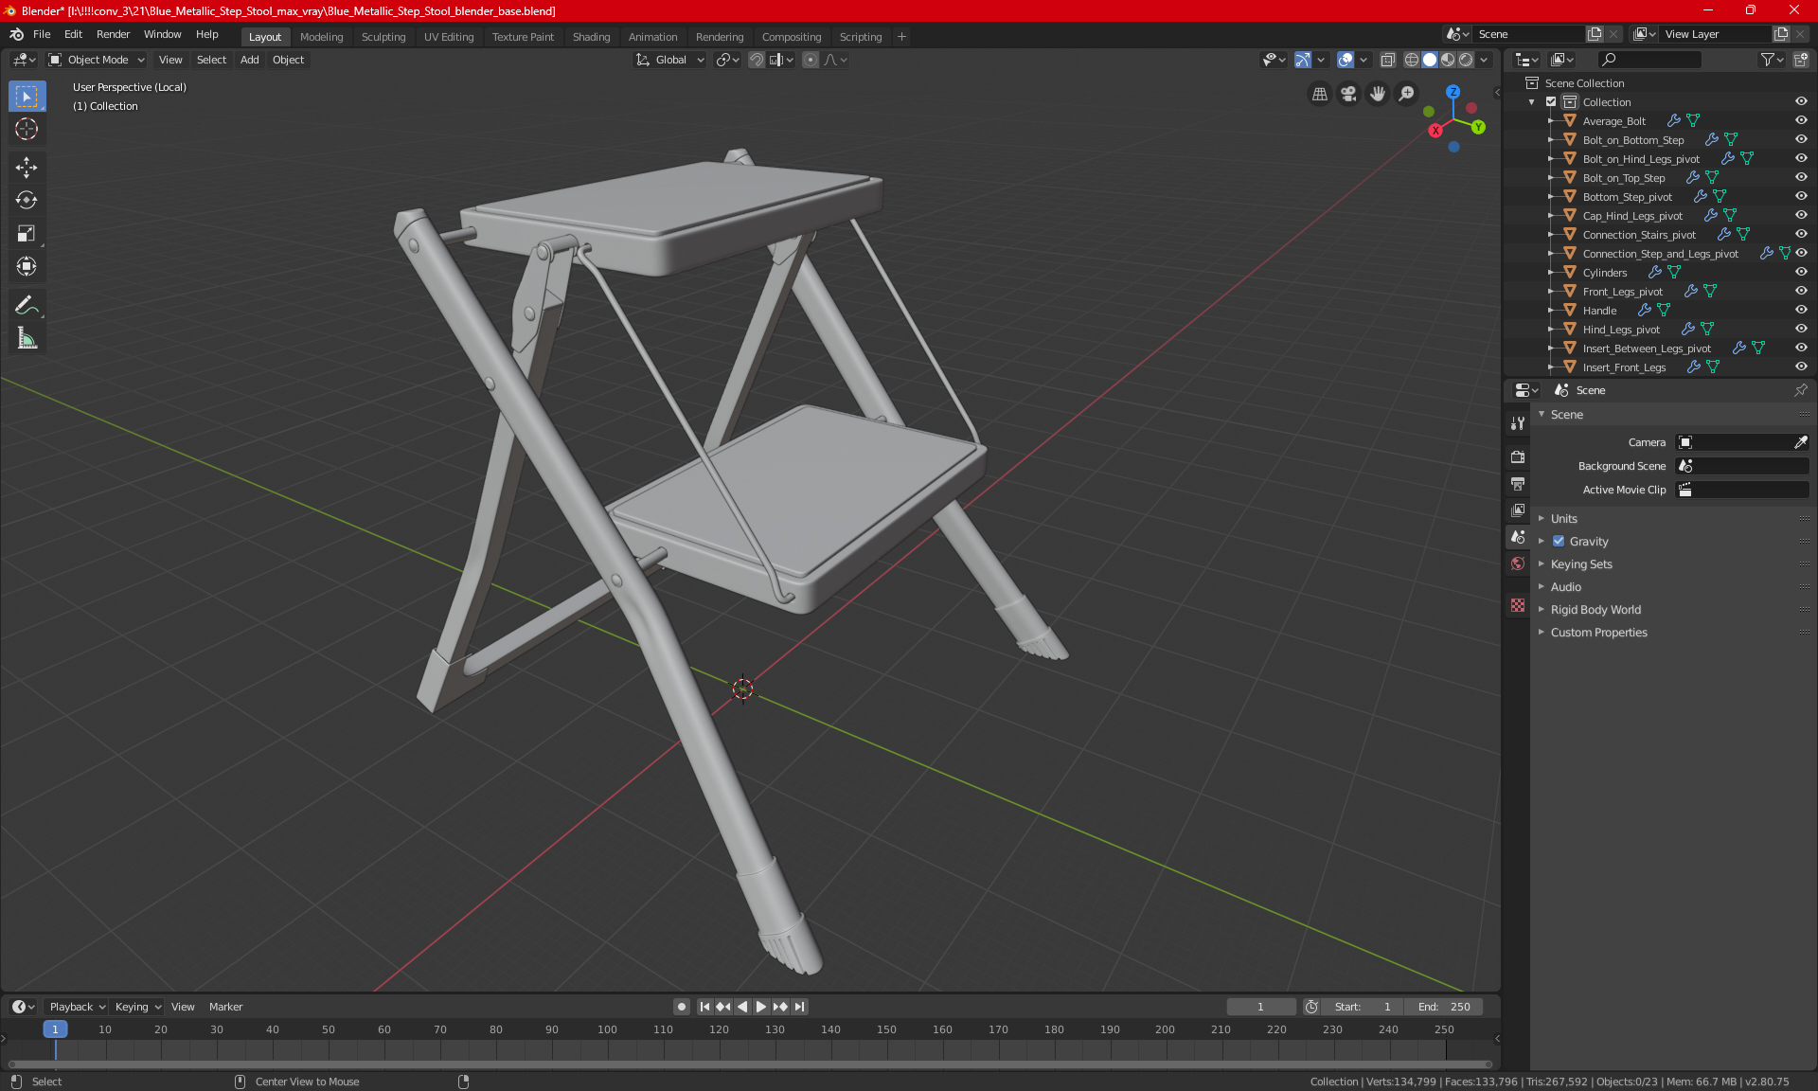The width and height of the screenshot is (1818, 1091).
Task: Toggle proportional editing
Action: 811,60
